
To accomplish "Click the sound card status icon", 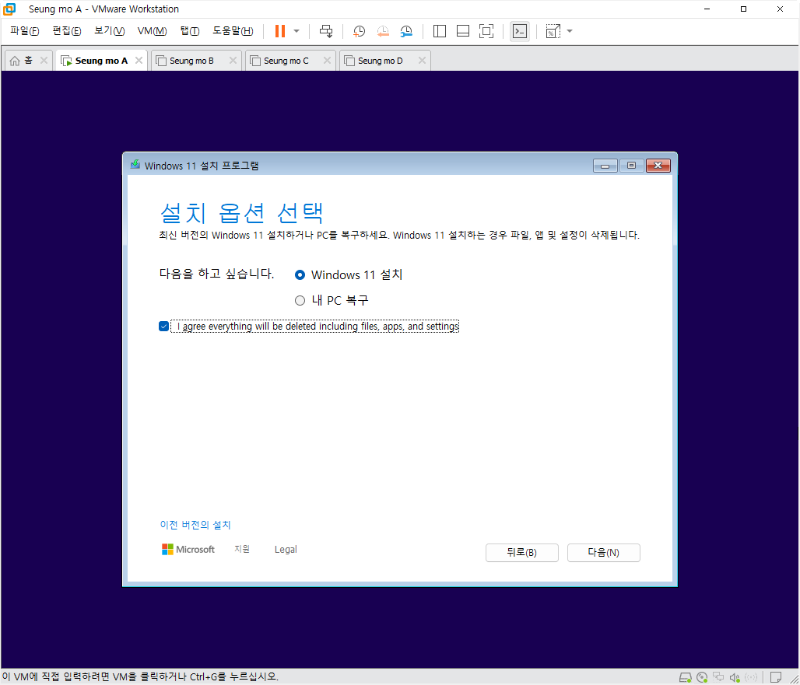I will [x=735, y=677].
